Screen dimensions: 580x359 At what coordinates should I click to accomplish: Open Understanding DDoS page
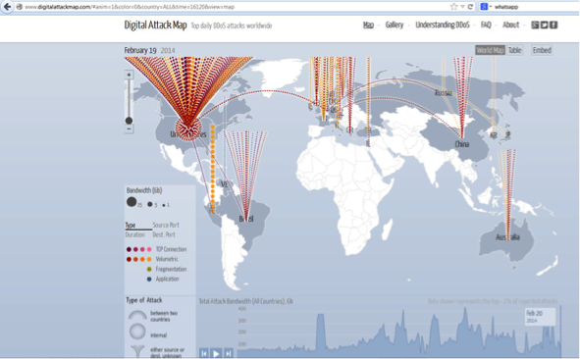coord(443,25)
